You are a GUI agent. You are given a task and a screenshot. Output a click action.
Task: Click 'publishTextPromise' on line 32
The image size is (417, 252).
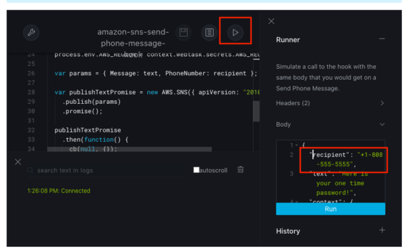88,131
